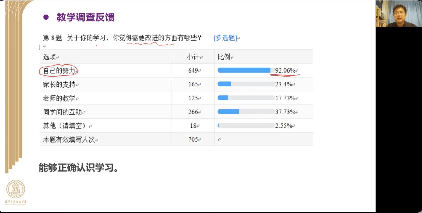
Task: Select the 老师的教学 row label
Action: (59, 98)
